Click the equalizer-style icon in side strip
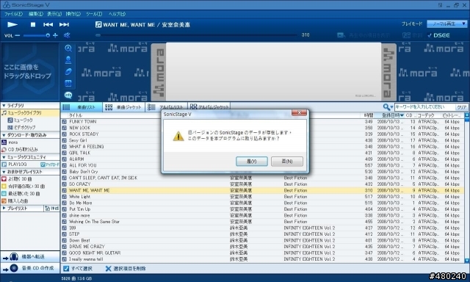The height and width of the screenshot is (282, 470). [68, 83]
